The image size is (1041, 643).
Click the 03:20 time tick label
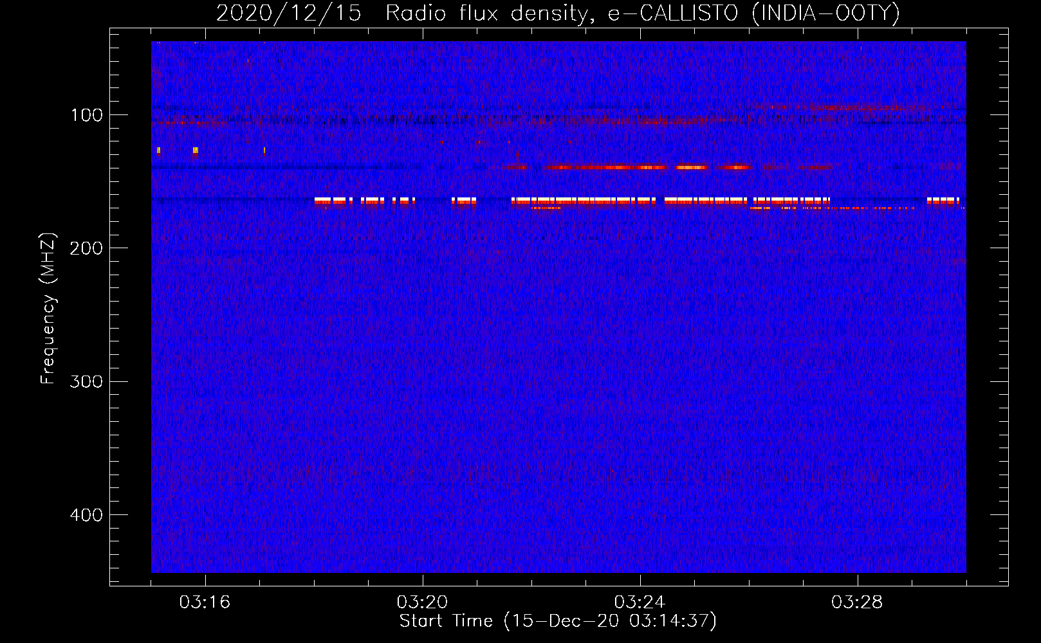coord(422,602)
